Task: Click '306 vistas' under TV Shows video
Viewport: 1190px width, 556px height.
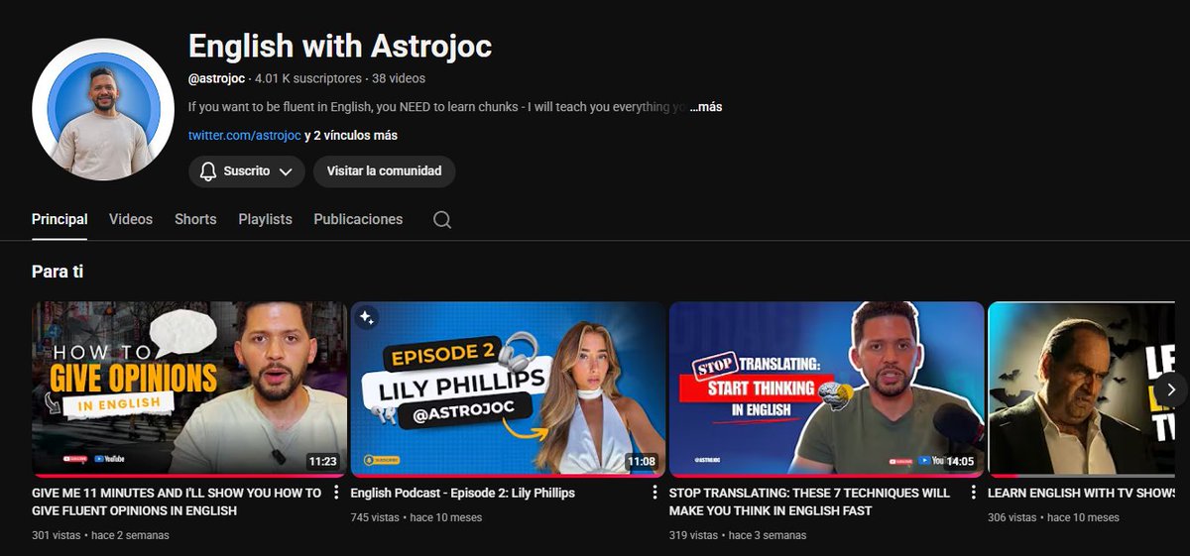Action: pos(1013,517)
